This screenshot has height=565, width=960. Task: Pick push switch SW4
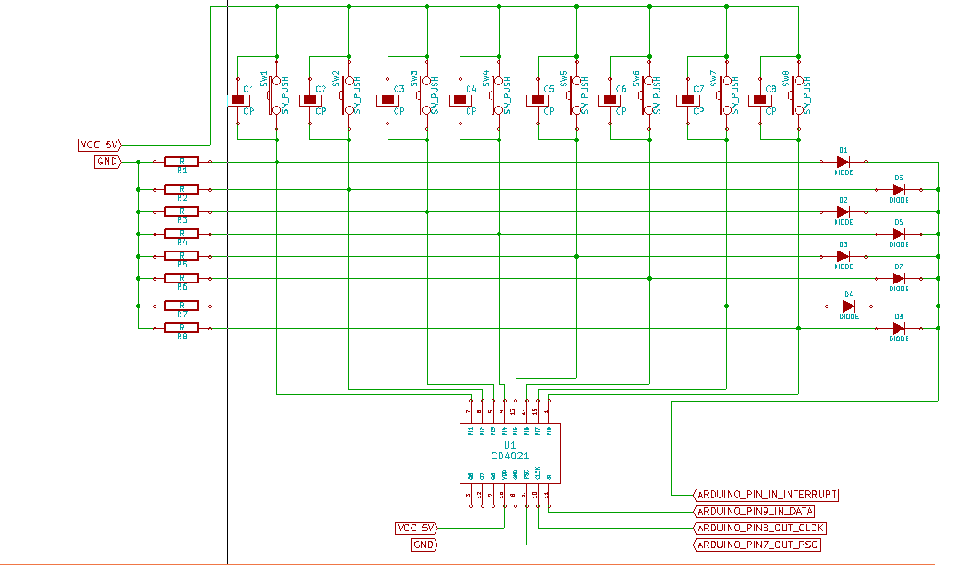pos(497,95)
